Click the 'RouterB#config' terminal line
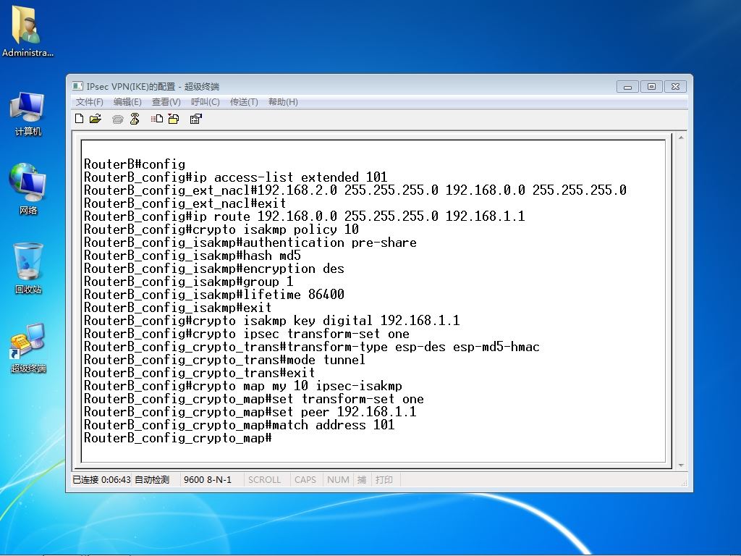This screenshot has height=556, width=741. pos(135,164)
